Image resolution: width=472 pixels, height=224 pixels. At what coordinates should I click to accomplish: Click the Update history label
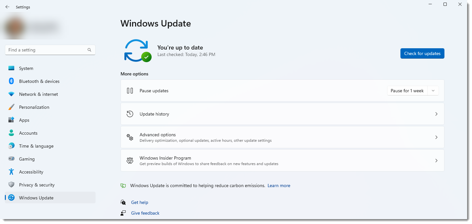pos(154,114)
